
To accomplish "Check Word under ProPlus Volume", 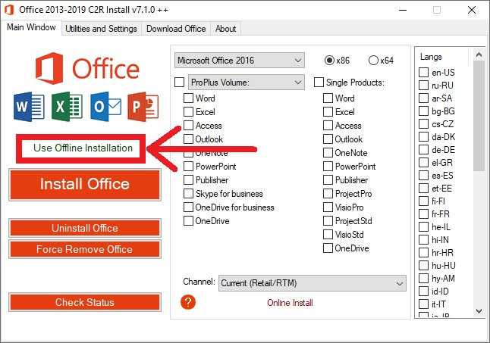I will click(x=188, y=98).
